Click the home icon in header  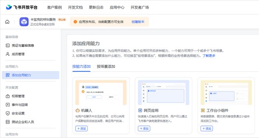tap(7, 22)
